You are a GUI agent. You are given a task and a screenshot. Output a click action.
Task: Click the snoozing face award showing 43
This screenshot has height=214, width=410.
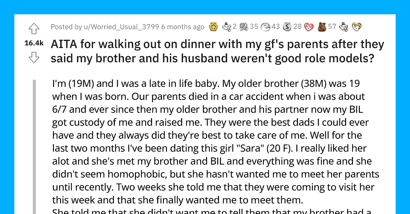[x=265, y=27]
